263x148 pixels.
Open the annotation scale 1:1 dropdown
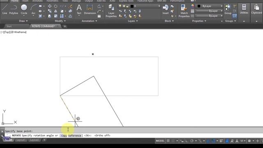click(x=243, y=141)
